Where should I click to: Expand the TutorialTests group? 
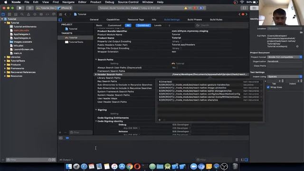click(x=5, y=61)
